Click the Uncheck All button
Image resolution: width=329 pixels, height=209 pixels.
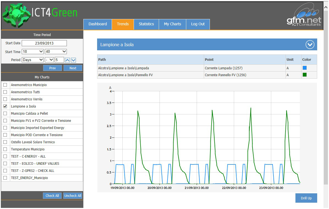[x=73, y=196]
